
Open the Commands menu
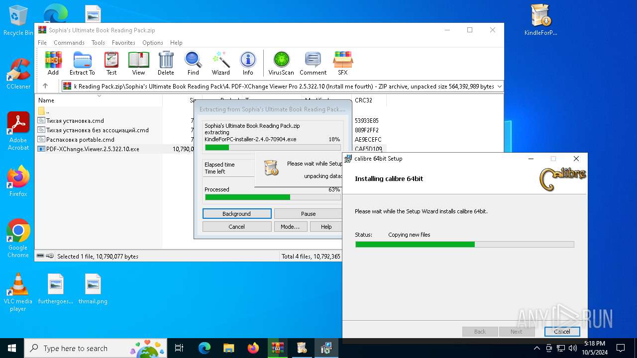pos(69,43)
